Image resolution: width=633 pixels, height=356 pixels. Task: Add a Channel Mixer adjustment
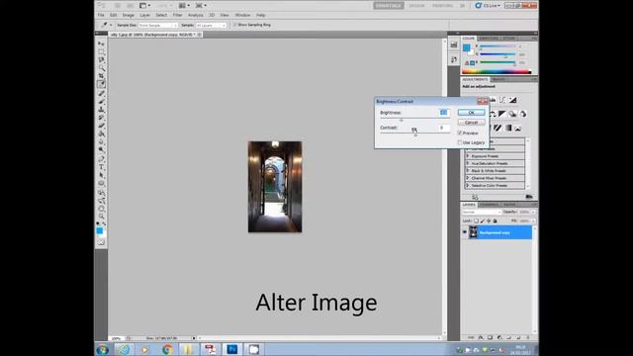click(x=523, y=114)
